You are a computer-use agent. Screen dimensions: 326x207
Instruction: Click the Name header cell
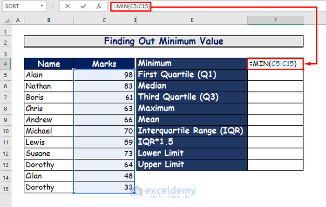coord(48,64)
